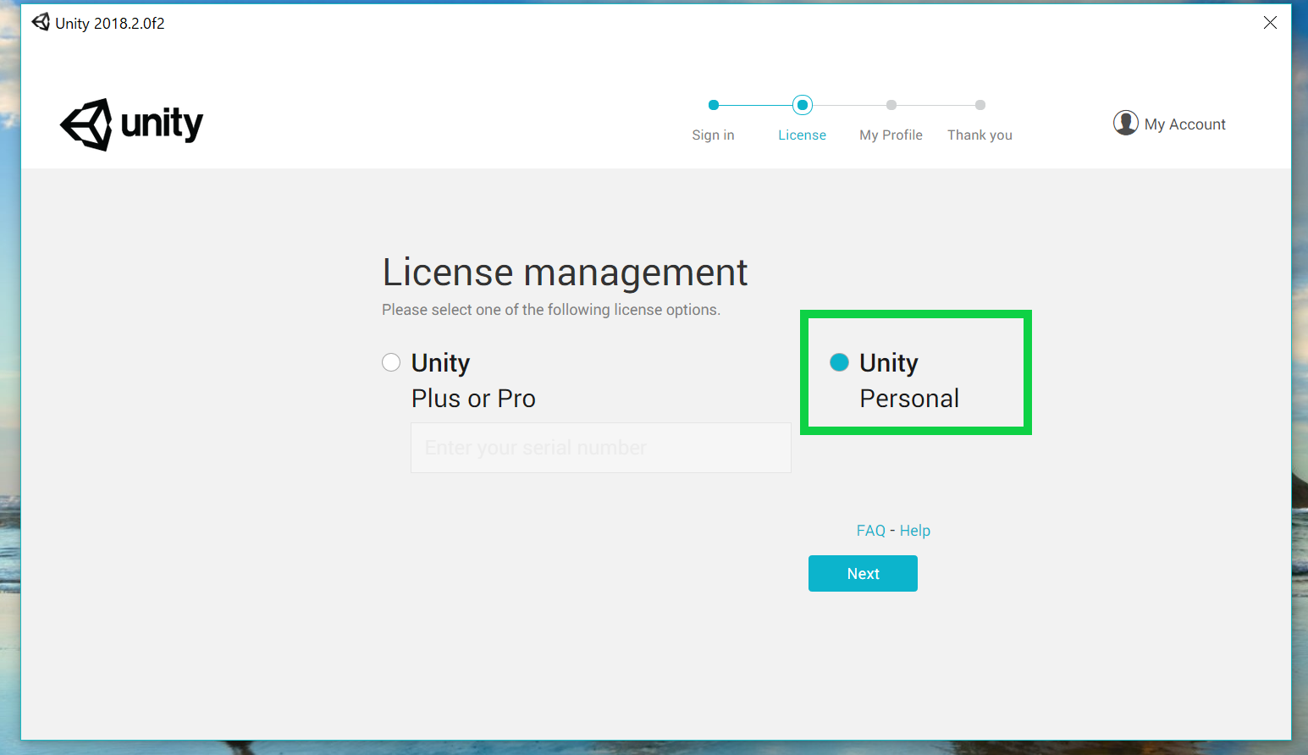1308x755 pixels.
Task: Click the large Unity logo in the header
Action: tap(131, 124)
